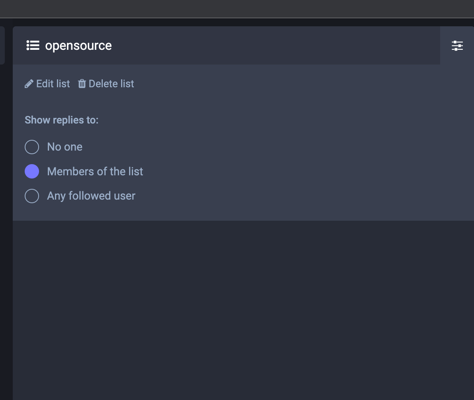Click the list icon beside opensource
Image resolution: width=474 pixels, height=400 pixels.
click(x=33, y=45)
